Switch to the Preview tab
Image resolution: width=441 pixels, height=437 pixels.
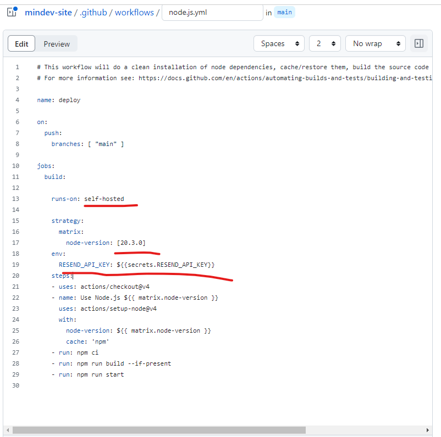(x=57, y=44)
